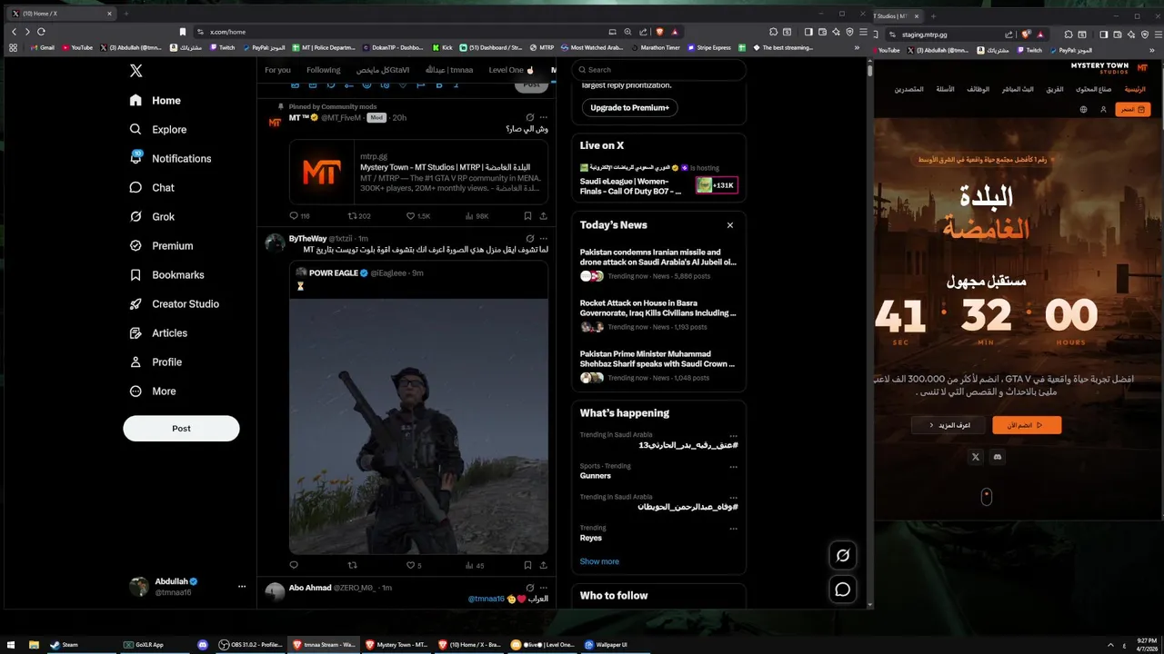The height and width of the screenshot is (654, 1164).
Task: Open options for the Reyes trend
Action: 733,528
